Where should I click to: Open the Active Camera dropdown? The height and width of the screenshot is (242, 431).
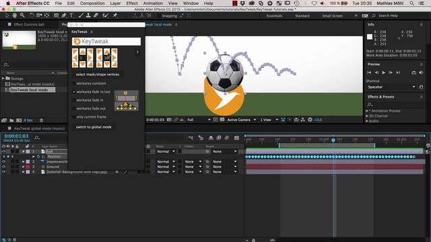click(x=242, y=120)
